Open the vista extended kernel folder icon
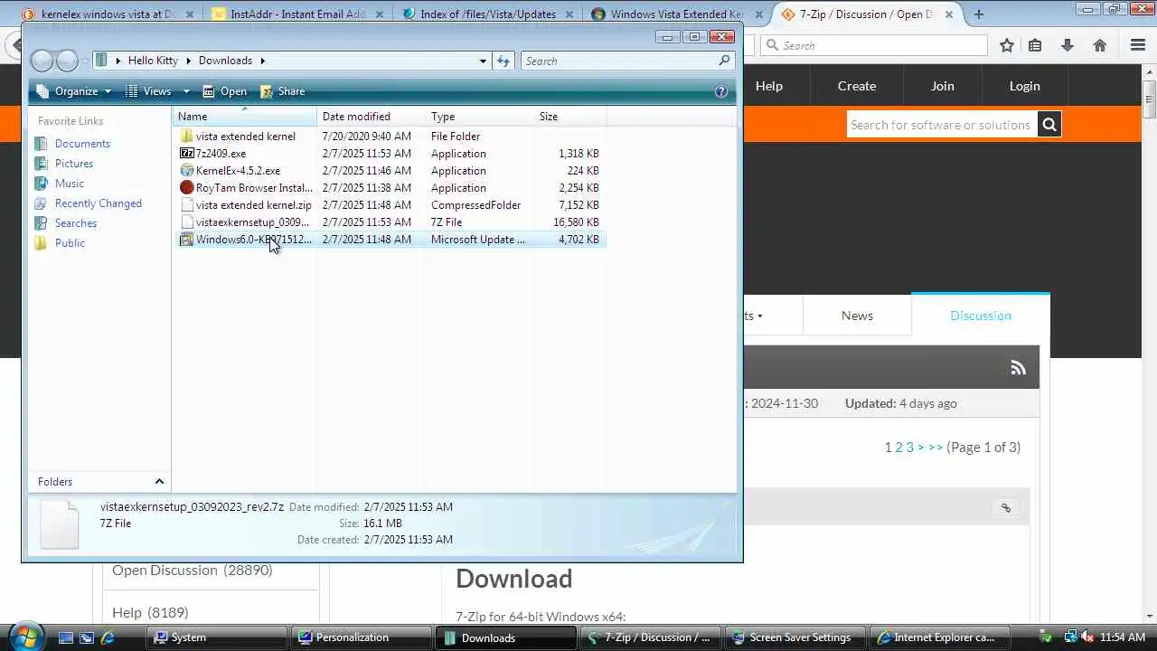Screen dimensions: 1157x651 click(x=187, y=137)
